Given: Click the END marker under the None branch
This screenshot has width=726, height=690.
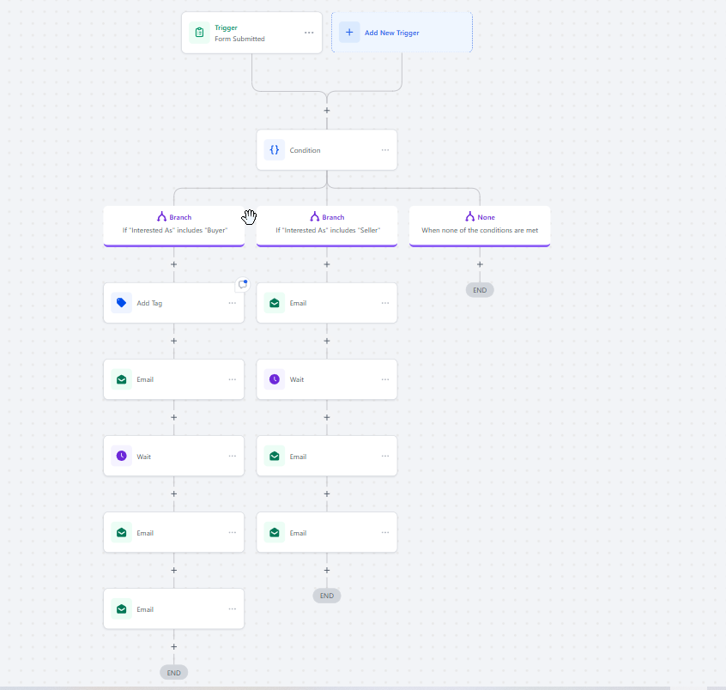Looking at the screenshot, I should click(x=480, y=289).
